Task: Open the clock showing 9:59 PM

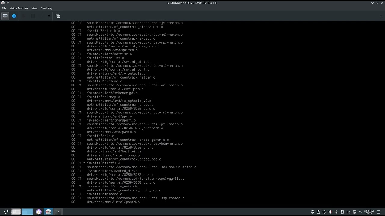Action: pyautogui.click(x=369, y=212)
